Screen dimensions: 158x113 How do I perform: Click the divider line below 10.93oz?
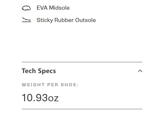[x=82, y=109]
